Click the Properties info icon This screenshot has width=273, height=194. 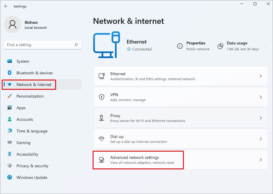click(180, 46)
